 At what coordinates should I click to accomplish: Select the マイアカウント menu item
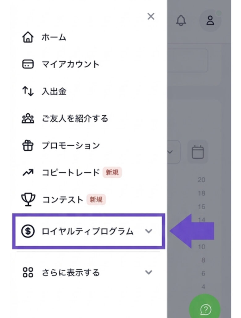71,65
